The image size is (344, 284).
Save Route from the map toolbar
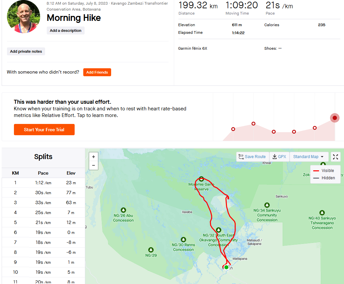pyautogui.click(x=252, y=157)
